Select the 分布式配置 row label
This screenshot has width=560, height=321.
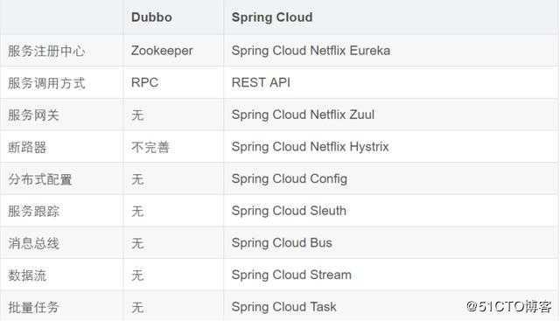pos(40,179)
